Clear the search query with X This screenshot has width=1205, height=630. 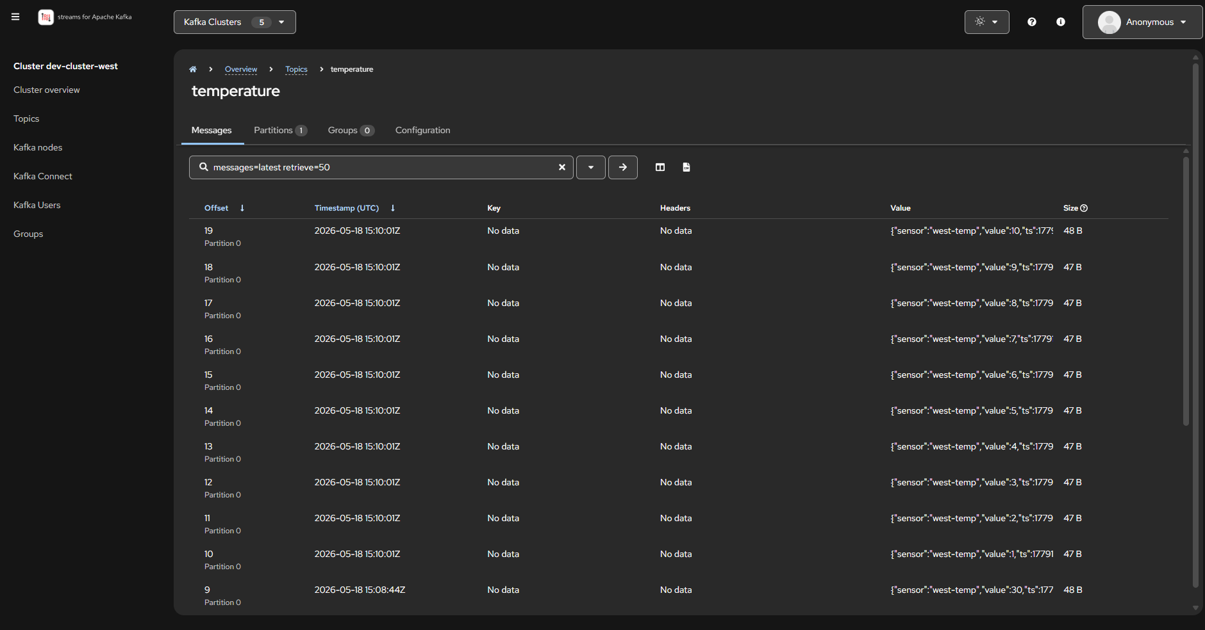click(562, 167)
